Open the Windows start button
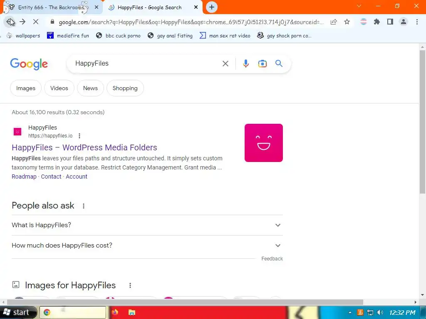 (18, 312)
